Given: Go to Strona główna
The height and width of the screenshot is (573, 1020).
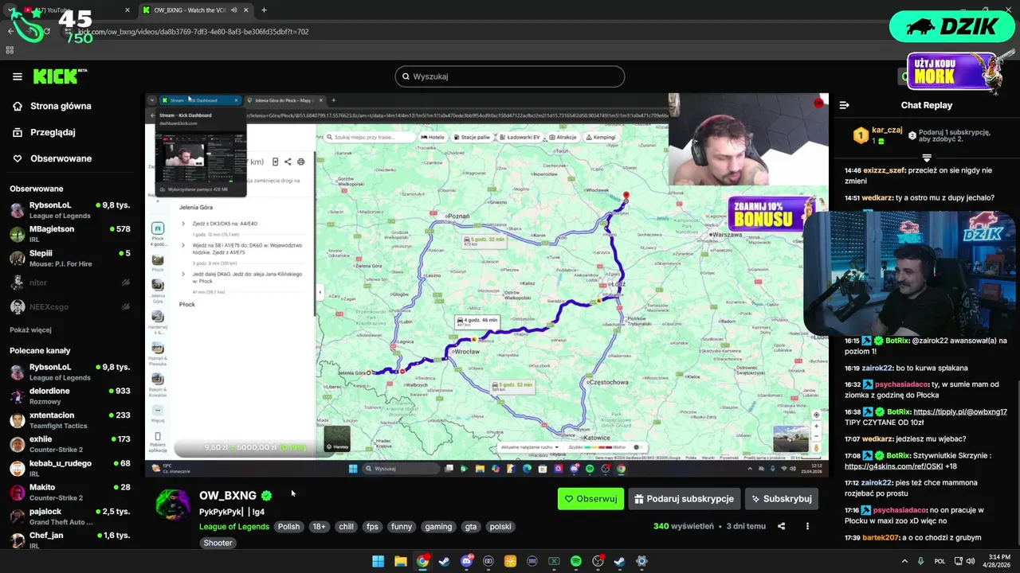Looking at the screenshot, I should (53, 106).
